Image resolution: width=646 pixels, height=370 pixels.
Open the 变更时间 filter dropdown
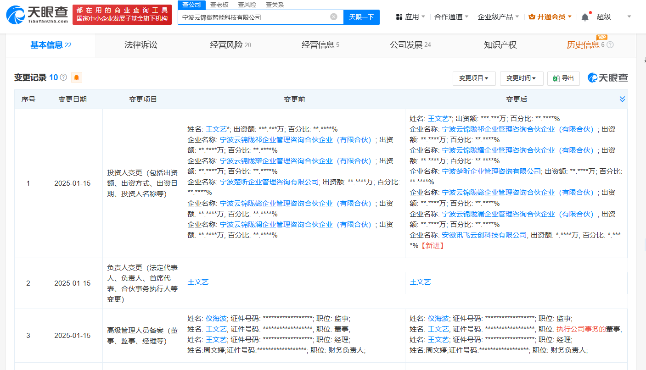[522, 78]
